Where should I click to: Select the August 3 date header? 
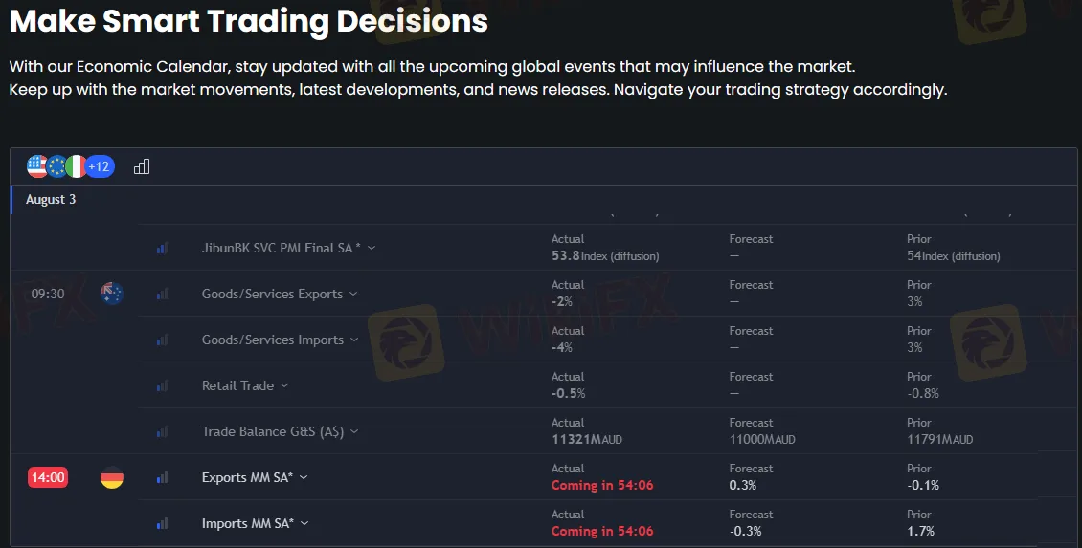click(x=51, y=199)
